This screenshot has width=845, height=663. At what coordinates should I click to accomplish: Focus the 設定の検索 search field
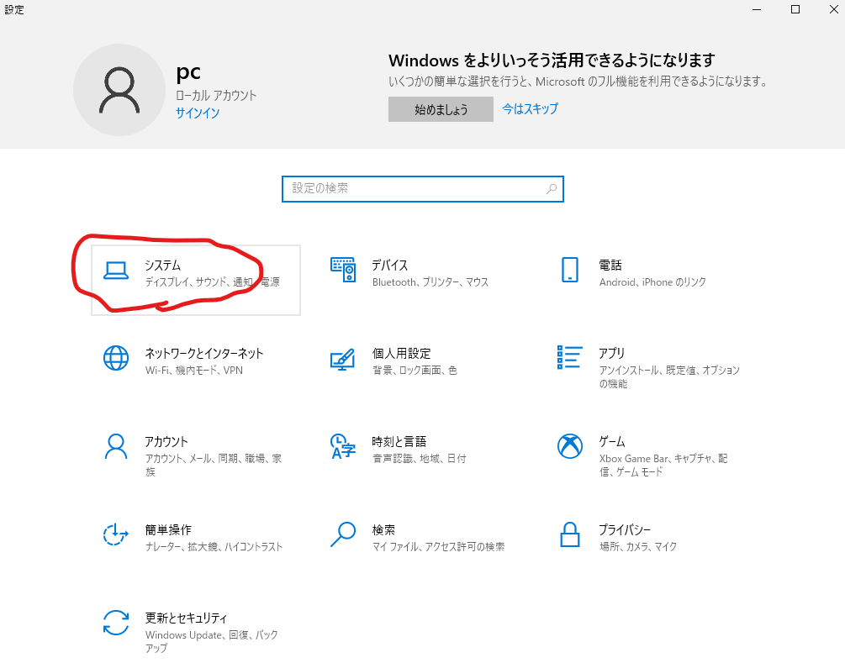click(412, 189)
